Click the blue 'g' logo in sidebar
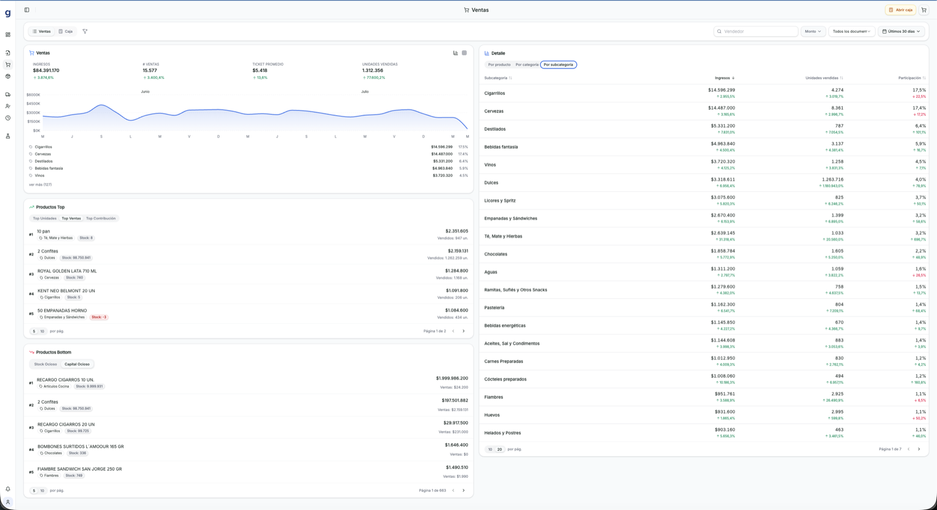The height and width of the screenshot is (510, 937). point(8,12)
